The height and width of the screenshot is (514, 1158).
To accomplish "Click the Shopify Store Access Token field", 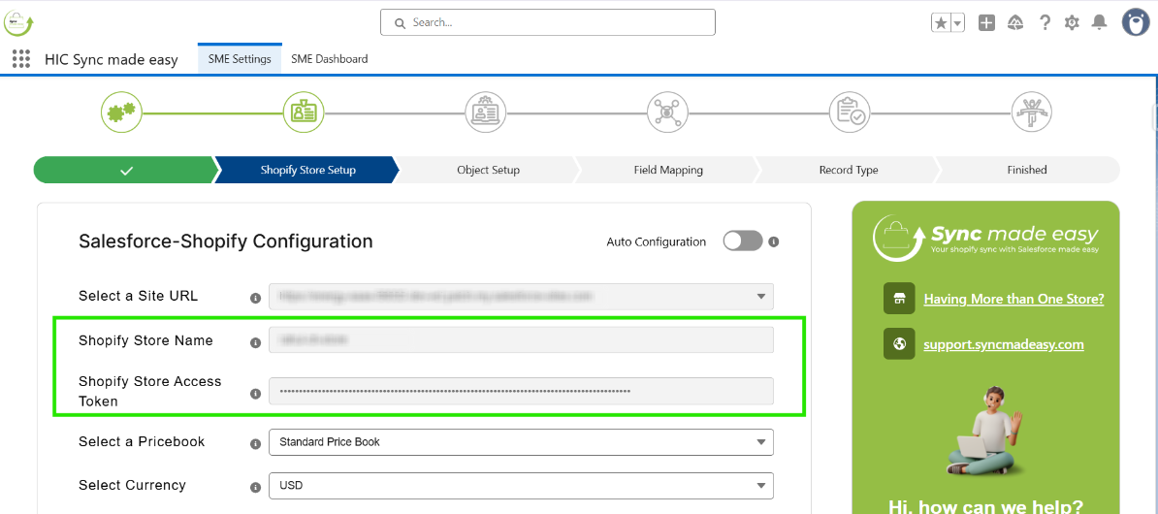I will [522, 391].
